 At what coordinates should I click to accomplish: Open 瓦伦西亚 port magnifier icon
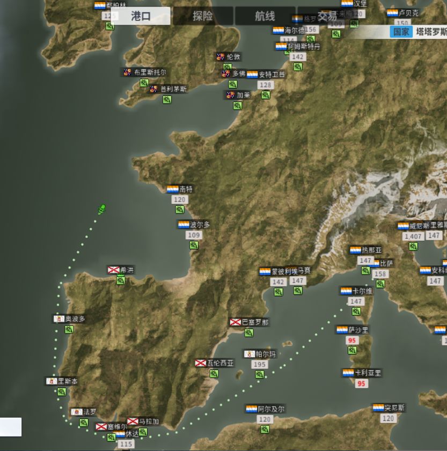(214, 374)
